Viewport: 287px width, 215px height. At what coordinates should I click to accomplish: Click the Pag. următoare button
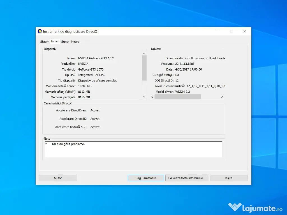click(146, 178)
